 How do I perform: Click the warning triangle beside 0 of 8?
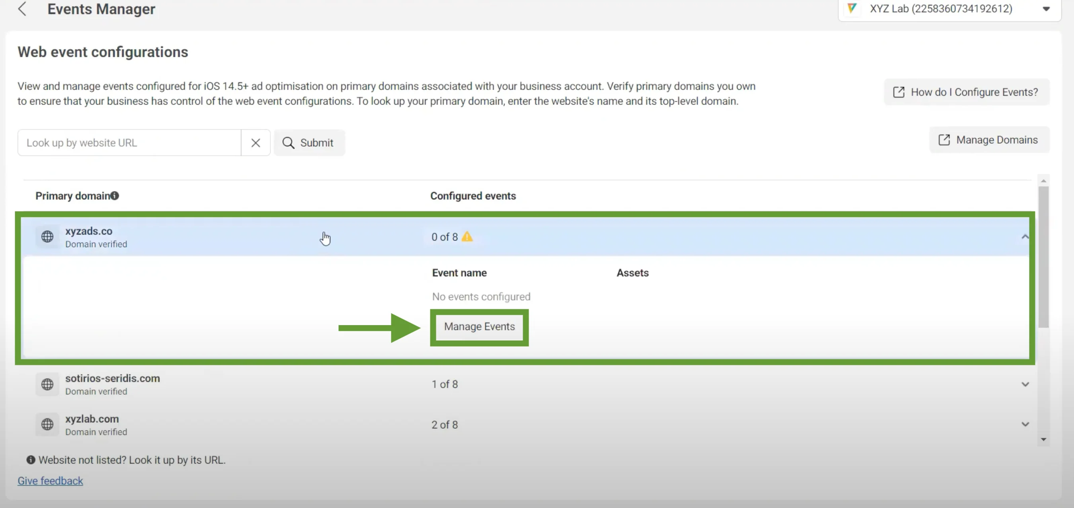(467, 237)
